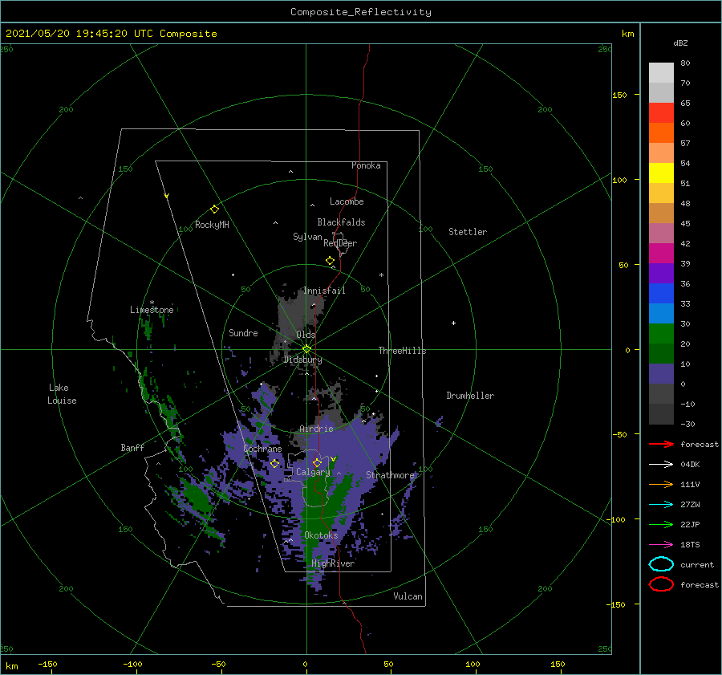Click the yellow diamond marker below Cochrane
Screen dimensions: 722x675
tap(275, 464)
